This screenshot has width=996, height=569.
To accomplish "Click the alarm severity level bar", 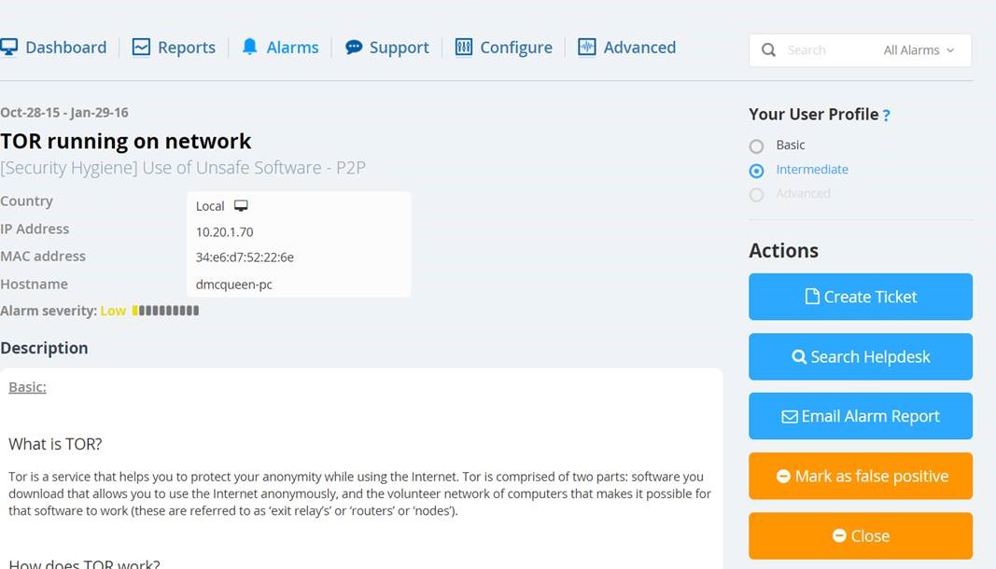I will point(165,311).
